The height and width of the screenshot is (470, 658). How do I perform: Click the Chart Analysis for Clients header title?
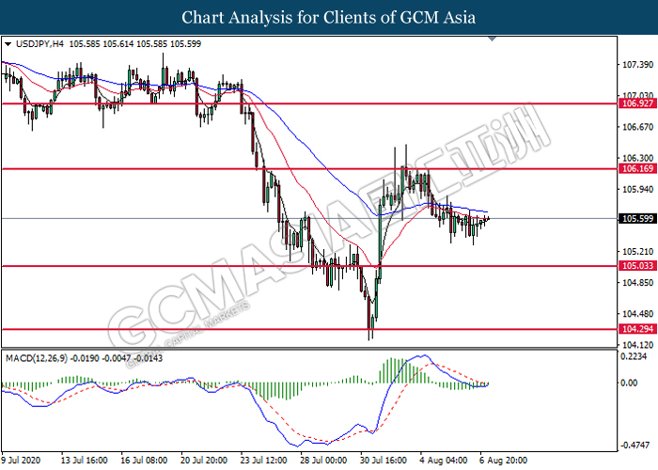[329, 18]
